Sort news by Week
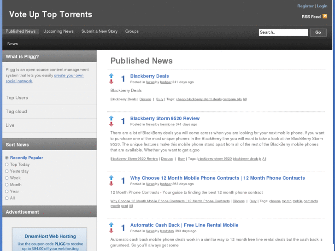This screenshot has width=335, height=251. coord(7,178)
